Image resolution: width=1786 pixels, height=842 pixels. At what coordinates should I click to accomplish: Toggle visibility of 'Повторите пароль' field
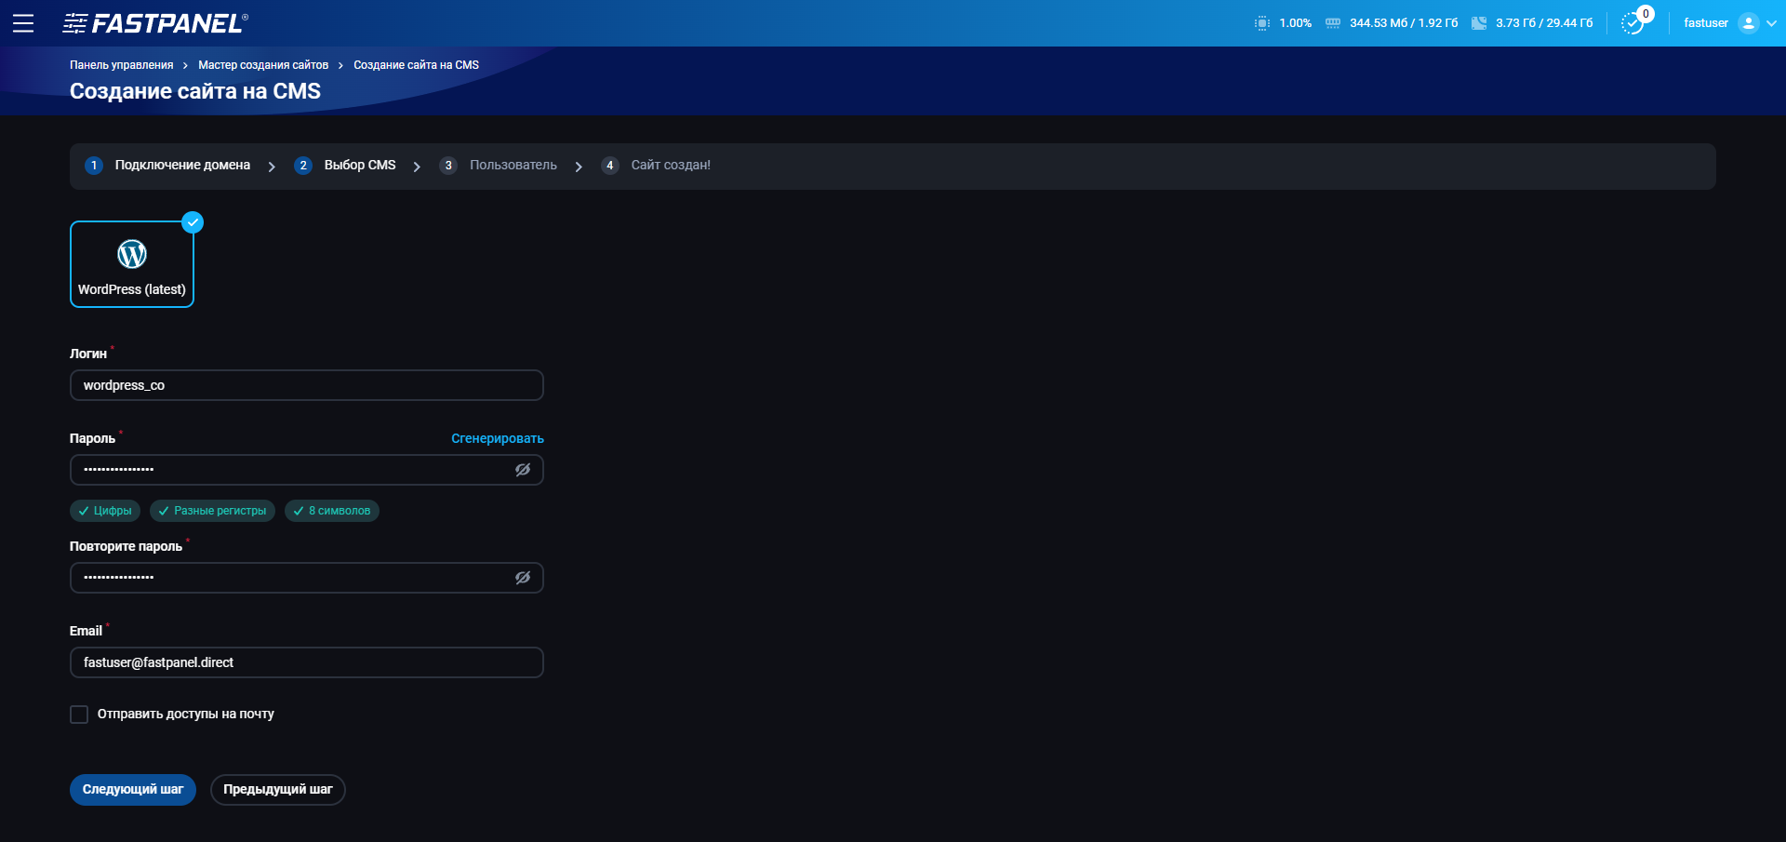tap(522, 577)
